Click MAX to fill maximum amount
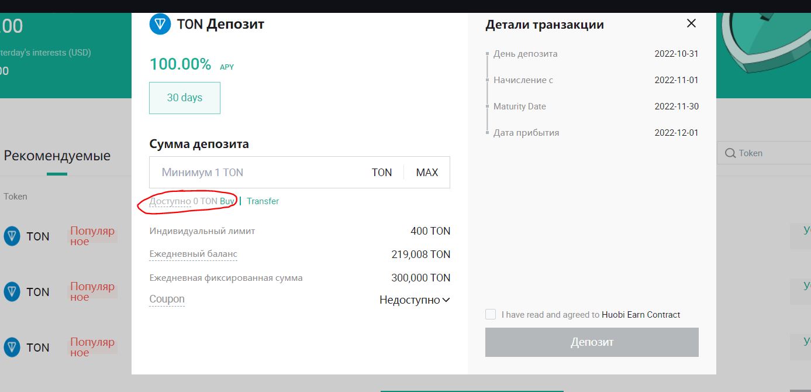The width and height of the screenshot is (811, 392). pos(427,173)
